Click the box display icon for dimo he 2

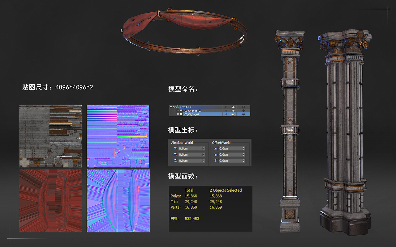point(243,107)
